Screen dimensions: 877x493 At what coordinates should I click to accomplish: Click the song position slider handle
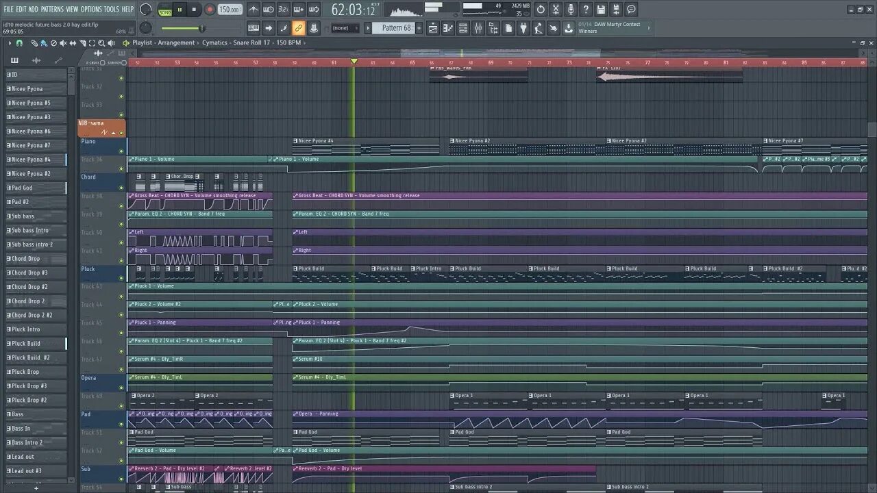coord(201,28)
